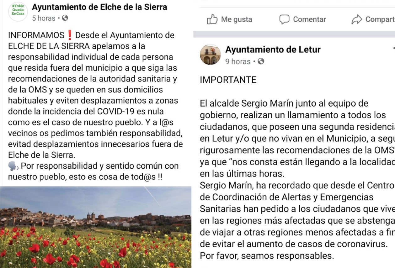This screenshot has width=395, height=268.
Task: Click the thumbs-up Me gusta icon
Action: 212,19
